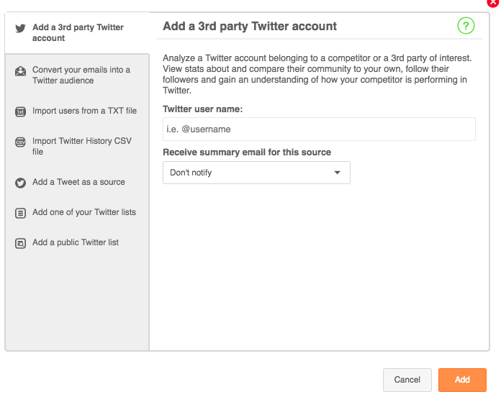Click the email envelope icon
This screenshot has height=402, width=501.
coord(20,71)
